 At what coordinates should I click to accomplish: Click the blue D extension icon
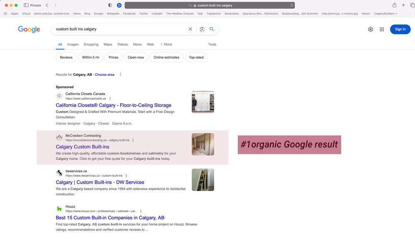[x=119, y=5]
